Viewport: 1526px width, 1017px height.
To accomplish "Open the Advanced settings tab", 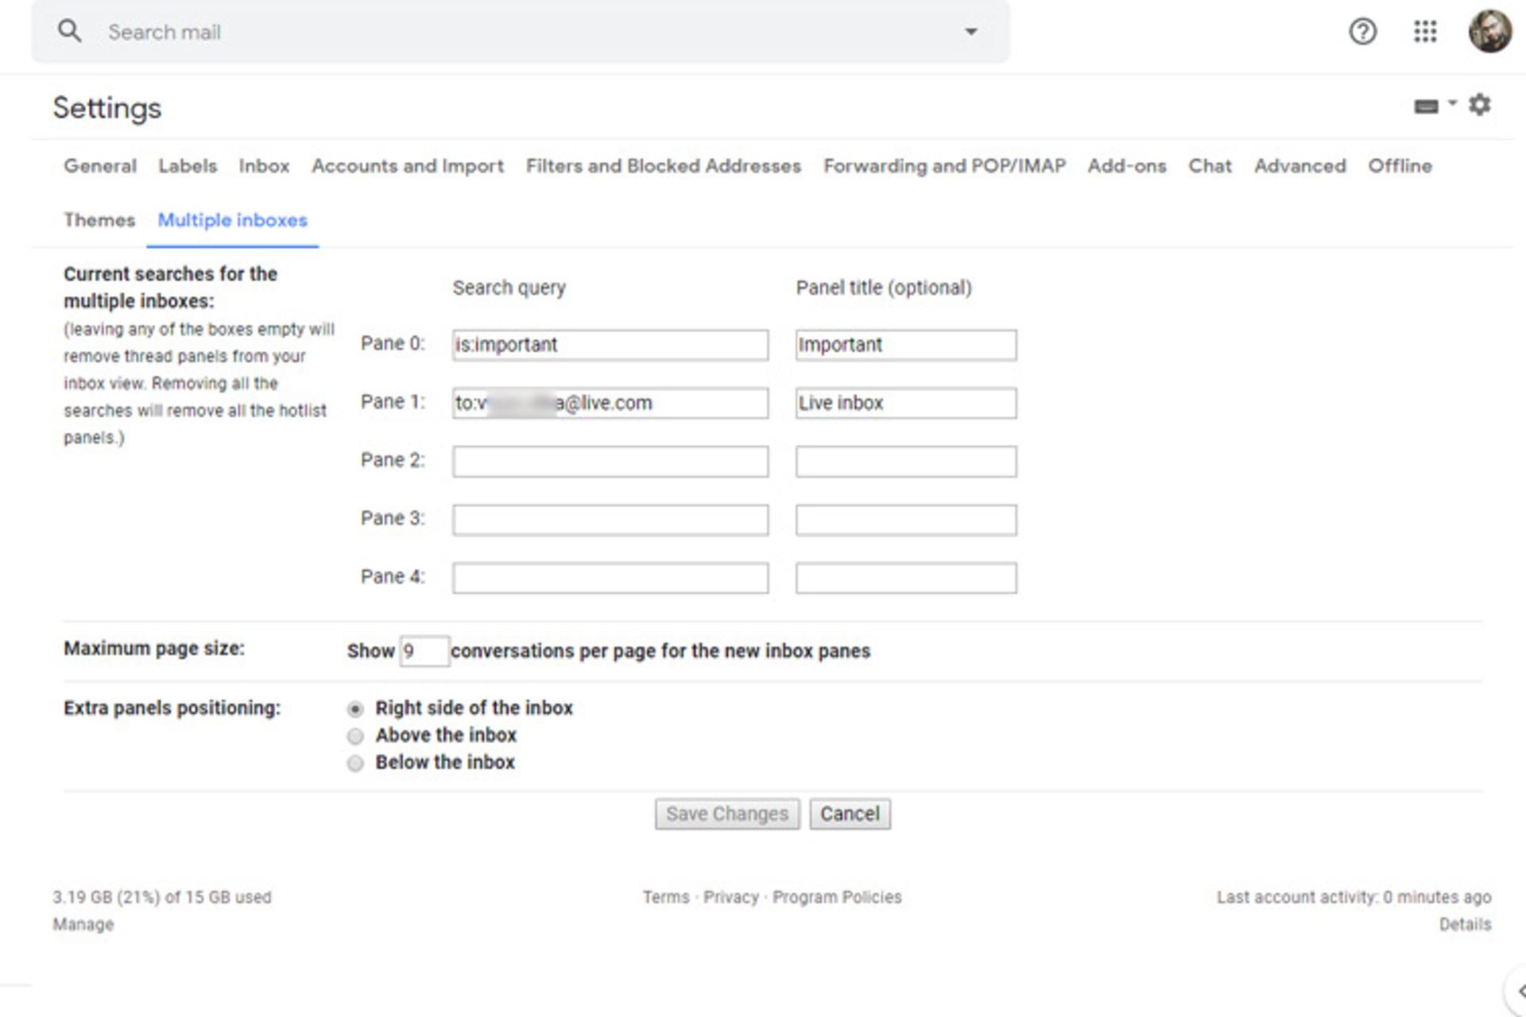I will point(1299,166).
